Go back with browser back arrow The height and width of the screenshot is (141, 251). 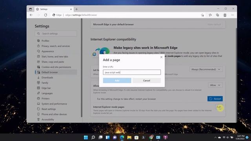point(31,15)
